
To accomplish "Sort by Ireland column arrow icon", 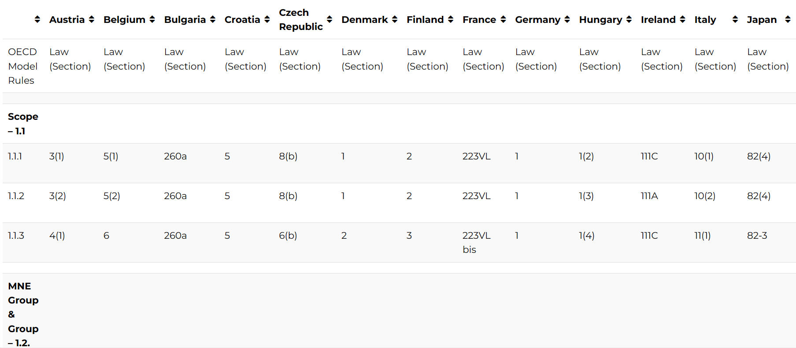I will tap(683, 19).
